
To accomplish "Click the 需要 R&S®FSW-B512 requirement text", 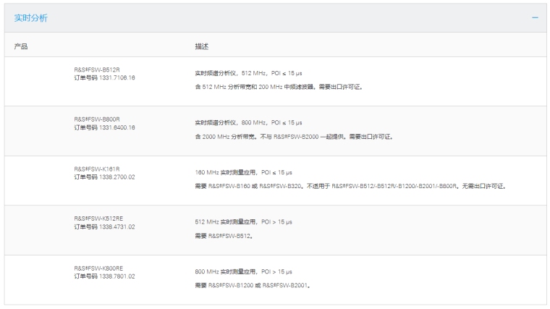I will point(223,236).
